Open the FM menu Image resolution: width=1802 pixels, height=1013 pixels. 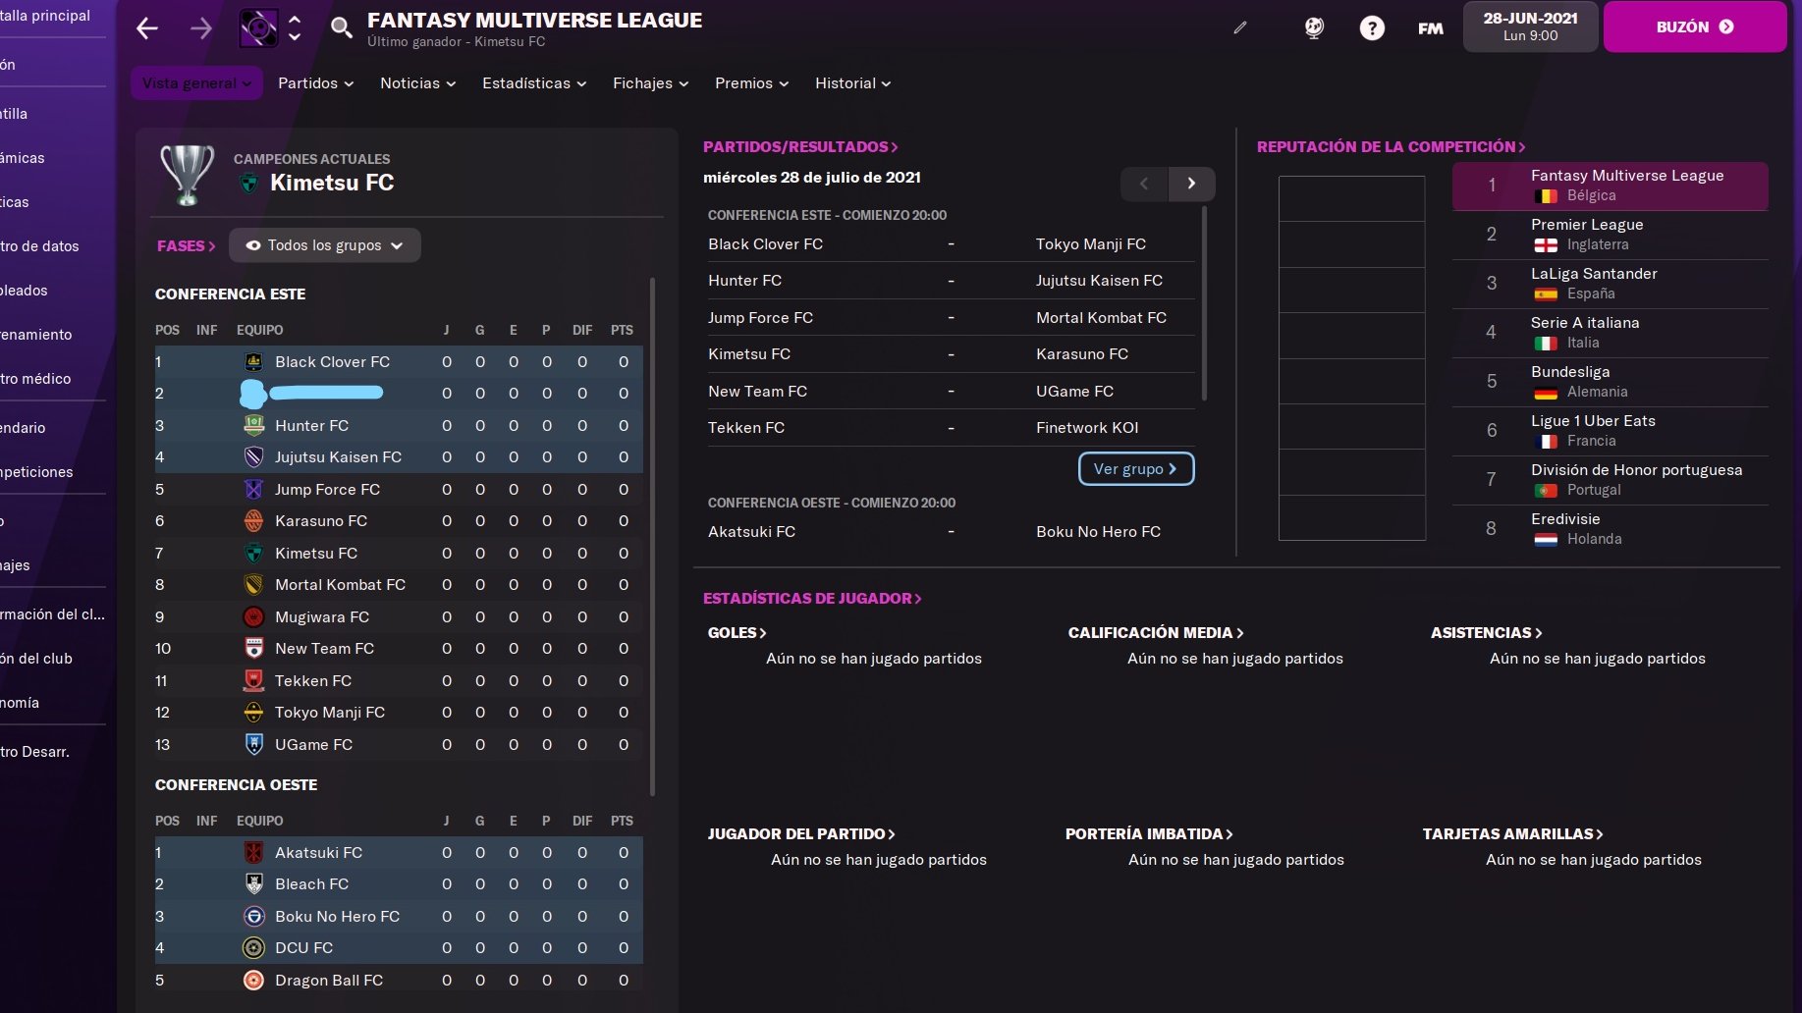point(1431,28)
